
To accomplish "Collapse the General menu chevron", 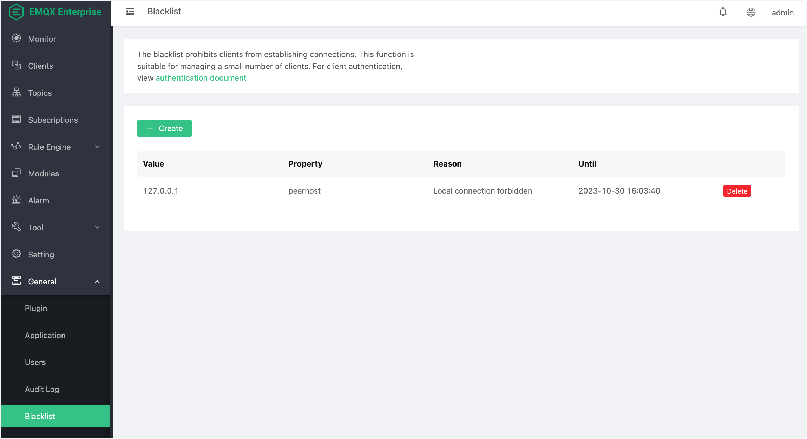I will click(97, 282).
